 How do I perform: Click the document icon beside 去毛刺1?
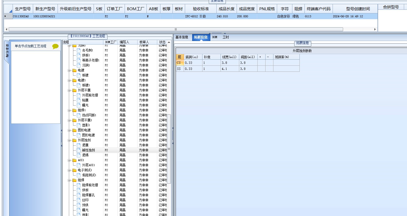[79, 50]
